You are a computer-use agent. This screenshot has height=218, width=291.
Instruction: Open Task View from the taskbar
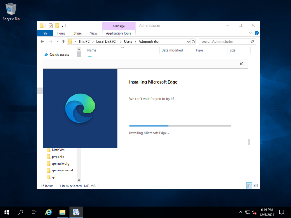click(34, 212)
